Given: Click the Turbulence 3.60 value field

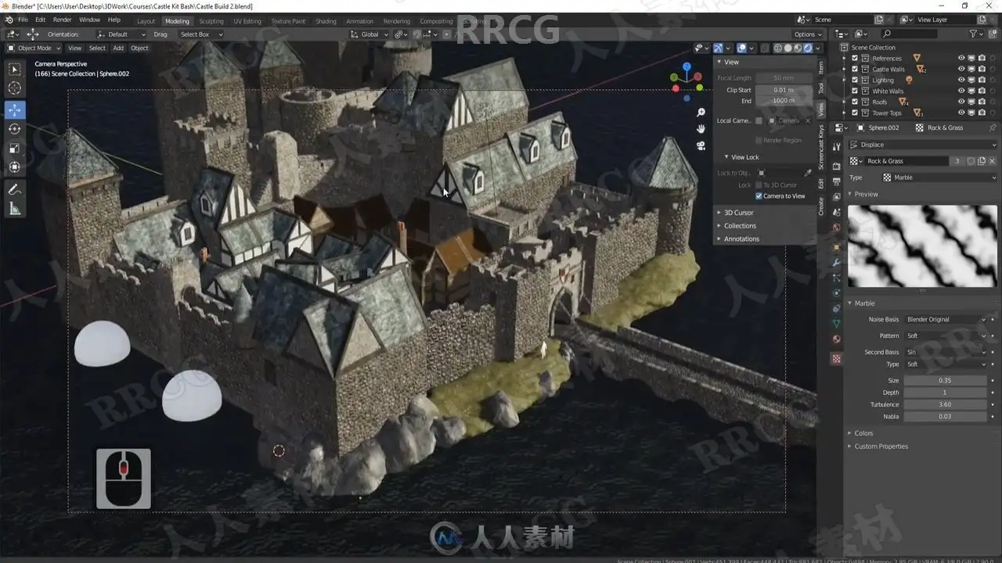Looking at the screenshot, I should click(946, 404).
